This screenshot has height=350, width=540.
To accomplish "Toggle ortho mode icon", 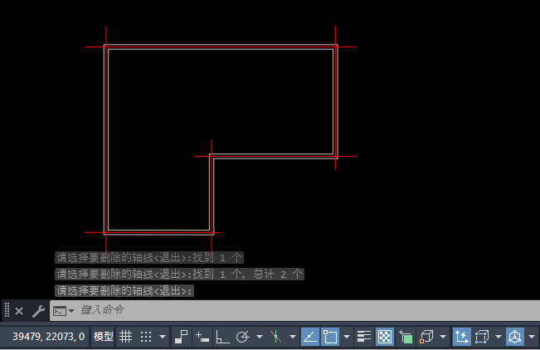I will click(x=222, y=337).
